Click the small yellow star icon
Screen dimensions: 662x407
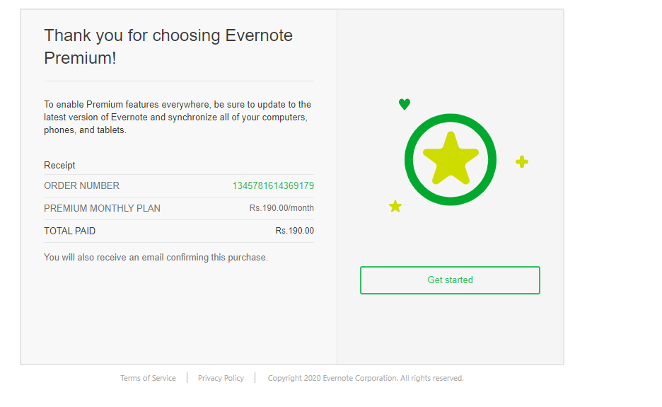pyautogui.click(x=395, y=206)
